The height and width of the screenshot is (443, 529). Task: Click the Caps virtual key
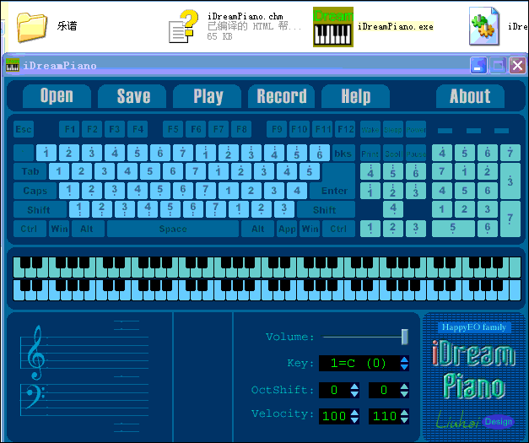[35, 191]
